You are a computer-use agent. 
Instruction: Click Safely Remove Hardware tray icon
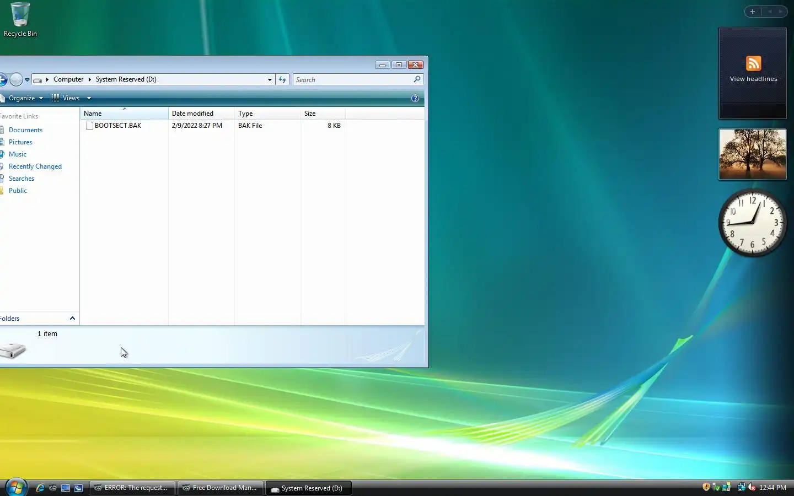(x=716, y=487)
